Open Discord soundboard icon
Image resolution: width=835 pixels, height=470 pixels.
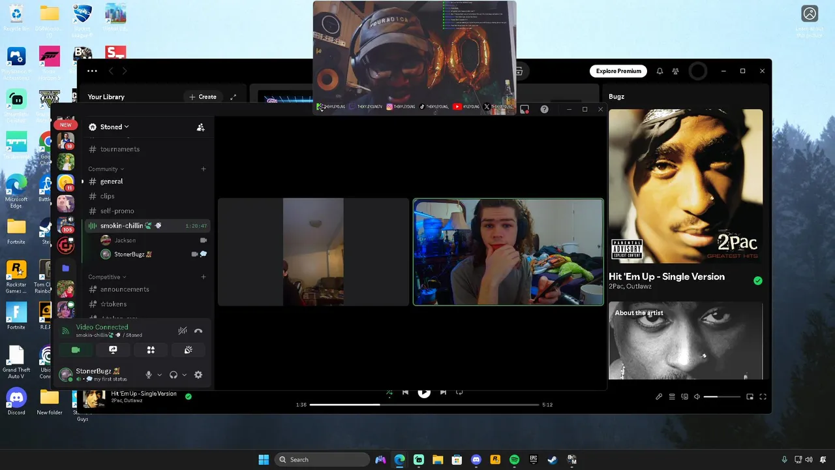tap(189, 350)
